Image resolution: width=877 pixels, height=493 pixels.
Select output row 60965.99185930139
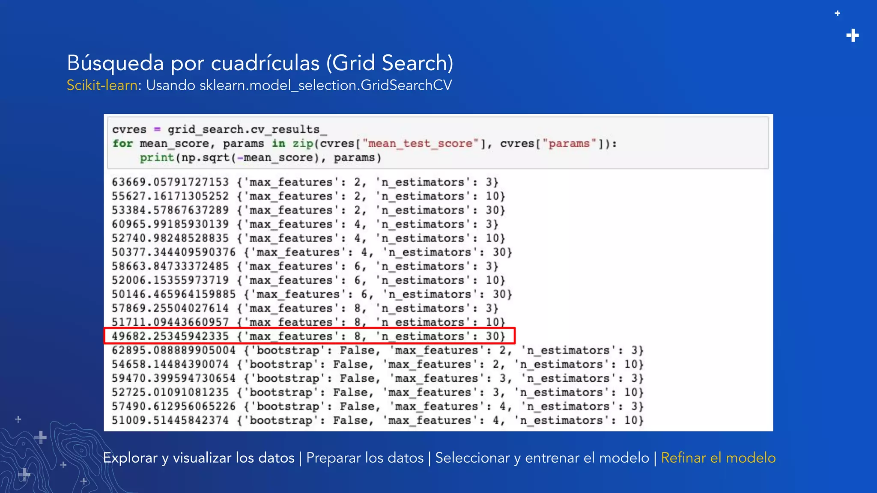point(305,224)
